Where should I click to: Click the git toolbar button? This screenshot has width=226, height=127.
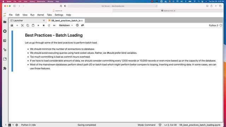[x=83, y=25]
